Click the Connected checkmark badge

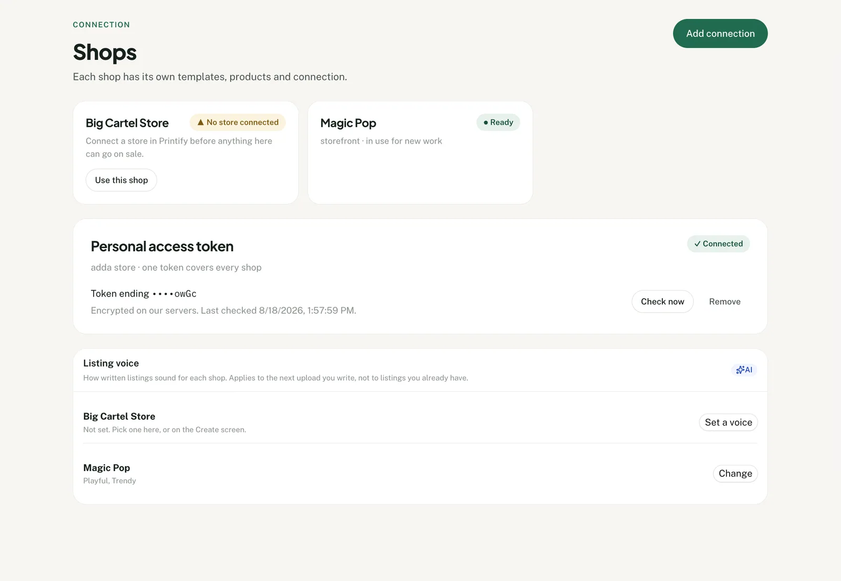[x=719, y=244]
